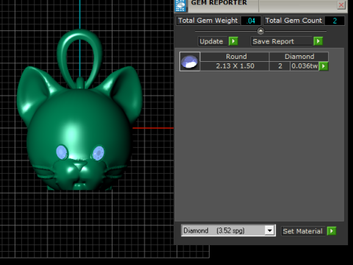Image resolution: width=353 pixels, height=265 pixels.
Task: Click the dropdown arrow of material selector
Action: [270, 230]
